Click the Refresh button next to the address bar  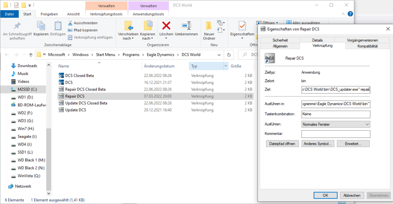click(x=229, y=55)
